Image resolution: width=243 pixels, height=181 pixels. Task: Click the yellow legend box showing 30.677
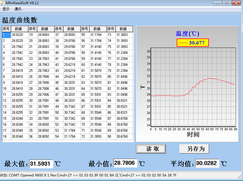[191, 43]
